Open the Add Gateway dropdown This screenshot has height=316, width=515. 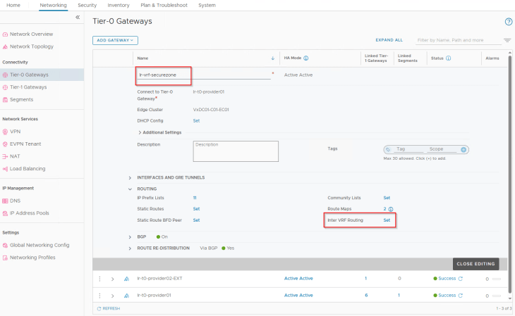click(115, 40)
